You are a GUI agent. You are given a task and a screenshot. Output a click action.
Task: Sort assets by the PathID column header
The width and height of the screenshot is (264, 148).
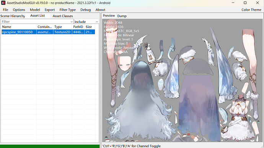pyautogui.click(x=78, y=27)
